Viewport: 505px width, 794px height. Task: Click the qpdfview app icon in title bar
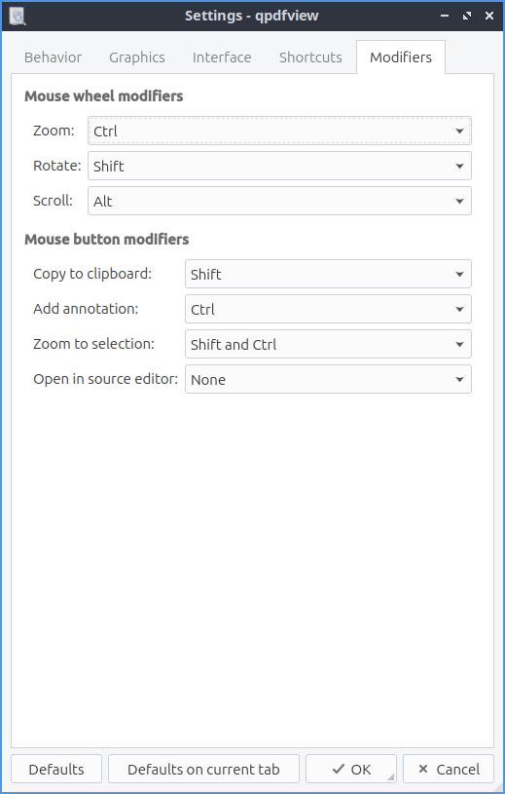(x=18, y=16)
